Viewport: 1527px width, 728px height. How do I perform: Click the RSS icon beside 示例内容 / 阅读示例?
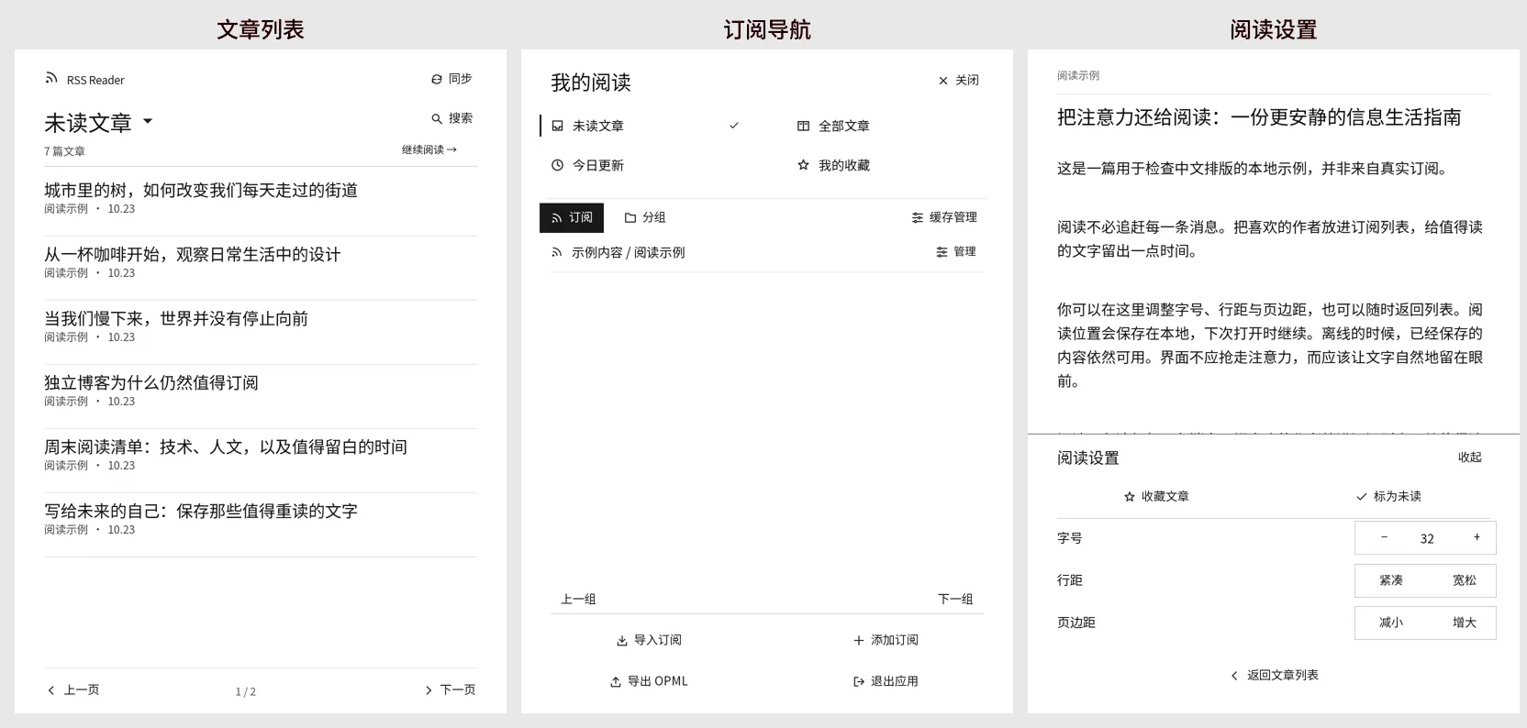click(556, 252)
